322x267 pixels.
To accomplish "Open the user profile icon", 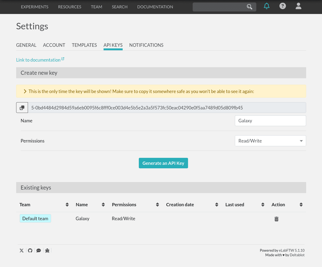I will pos(298,6).
